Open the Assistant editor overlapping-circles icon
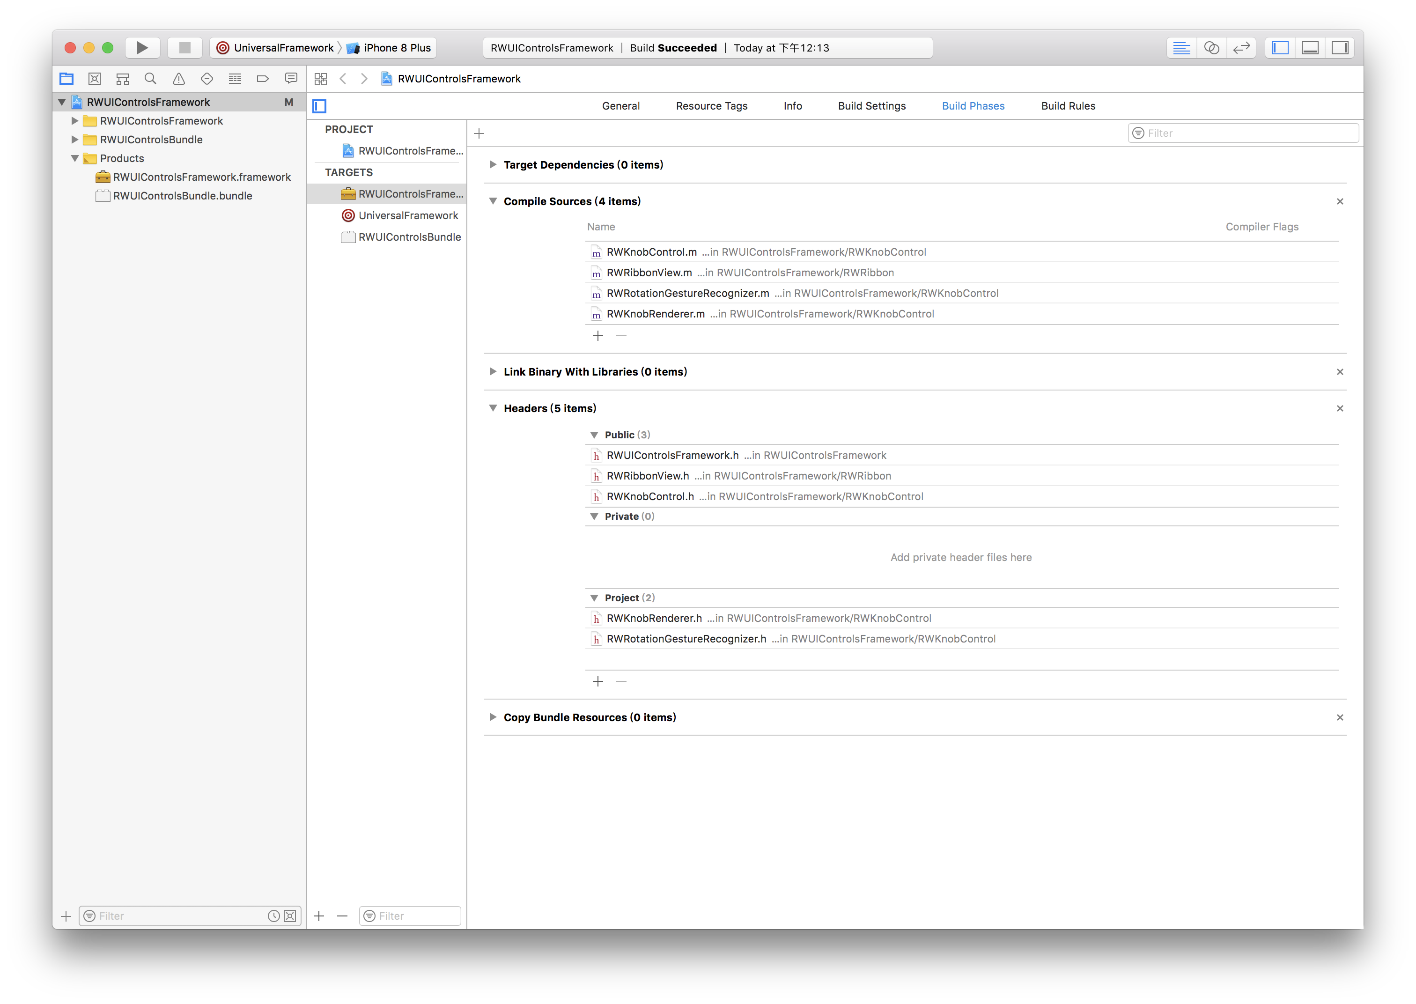Image resolution: width=1416 pixels, height=1004 pixels. click(1211, 48)
